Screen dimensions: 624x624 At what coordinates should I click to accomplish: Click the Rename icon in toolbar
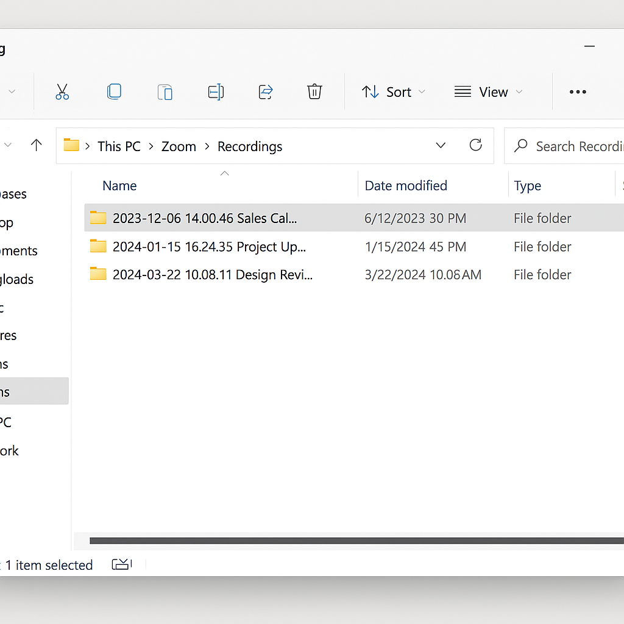point(216,92)
